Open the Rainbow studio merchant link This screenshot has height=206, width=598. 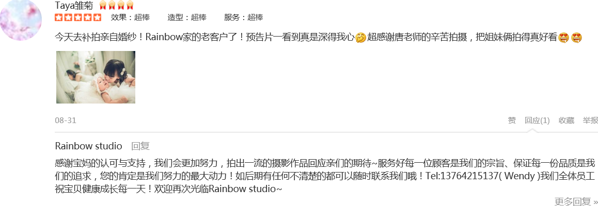[88, 146]
